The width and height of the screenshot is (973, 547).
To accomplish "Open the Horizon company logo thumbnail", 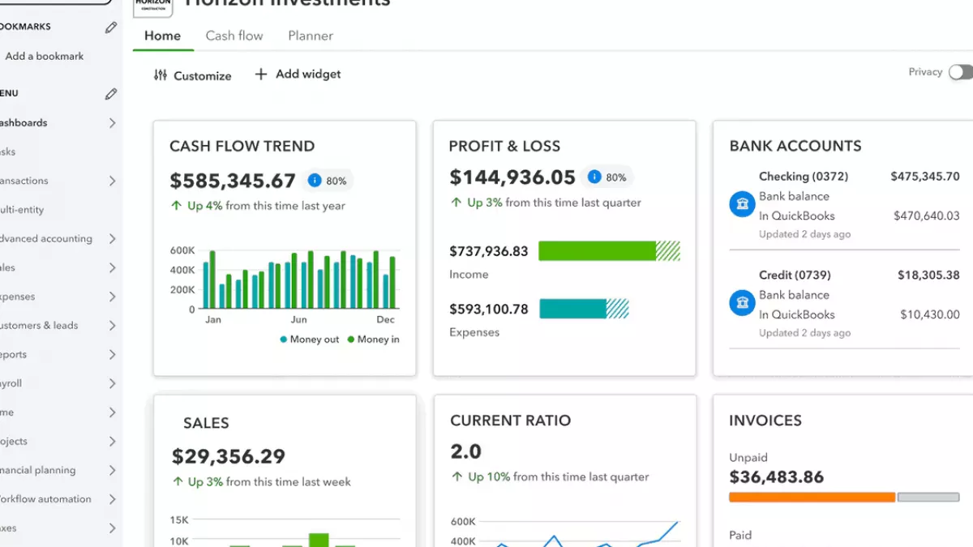I will [152, 6].
